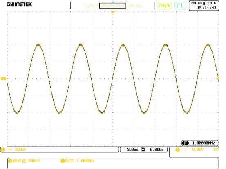This screenshot has width=226, height=169.
Task: Click the trigger level arrow at right edge
Action: pos(218,79)
